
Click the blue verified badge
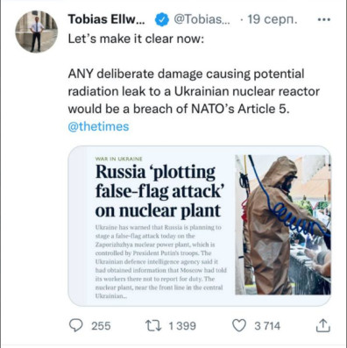[162, 20]
